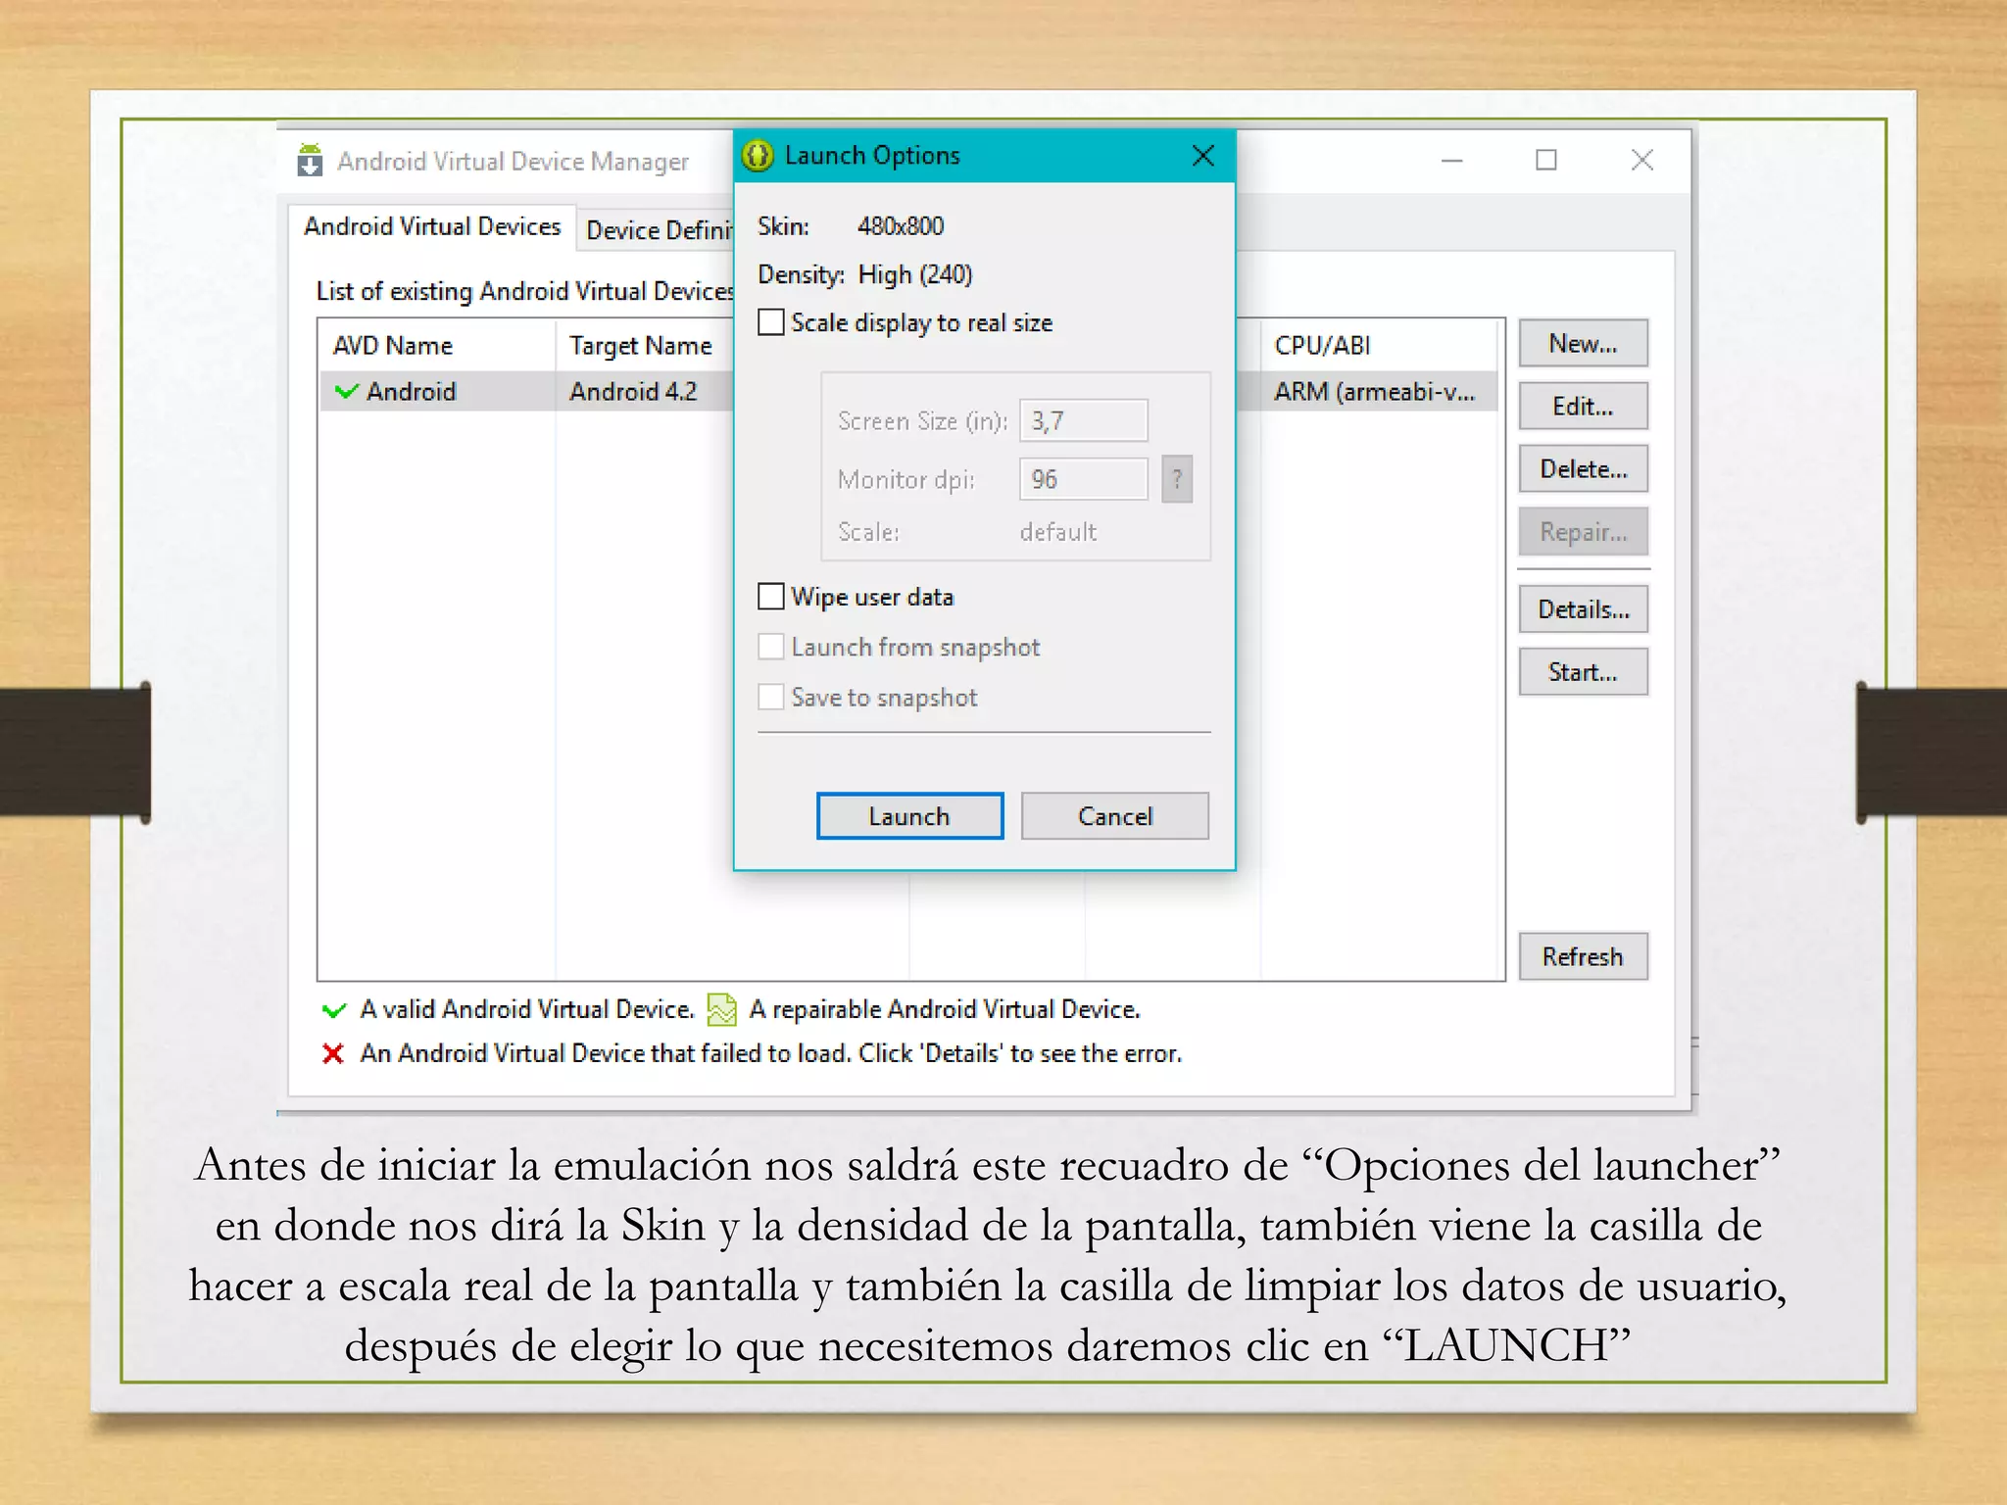Click the Scale value default

1058,532
